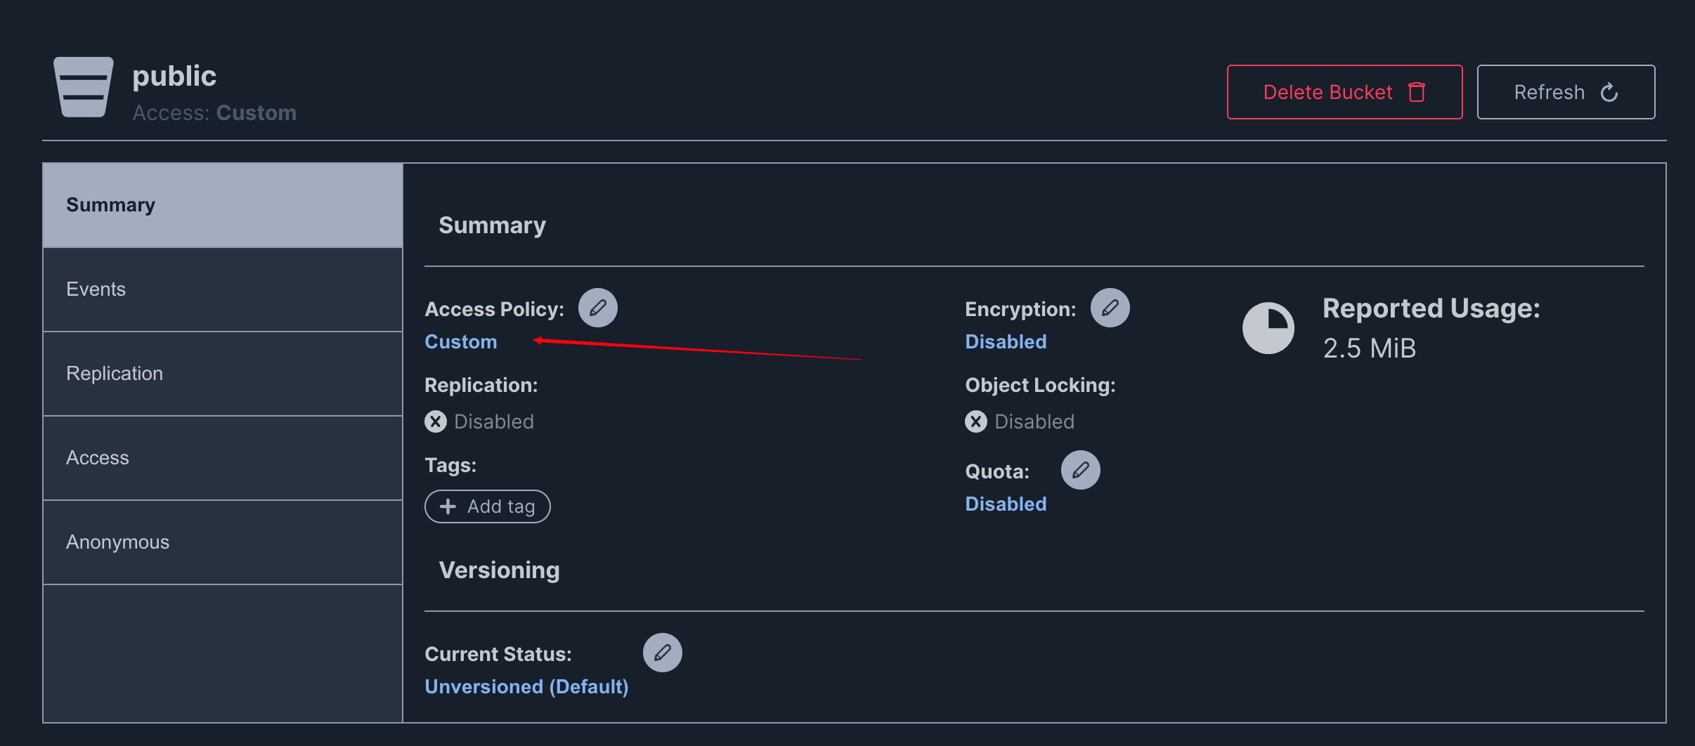Image resolution: width=1695 pixels, height=746 pixels.
Task: Open Quota editor via pencil icon
Action: click(1080, 470)
